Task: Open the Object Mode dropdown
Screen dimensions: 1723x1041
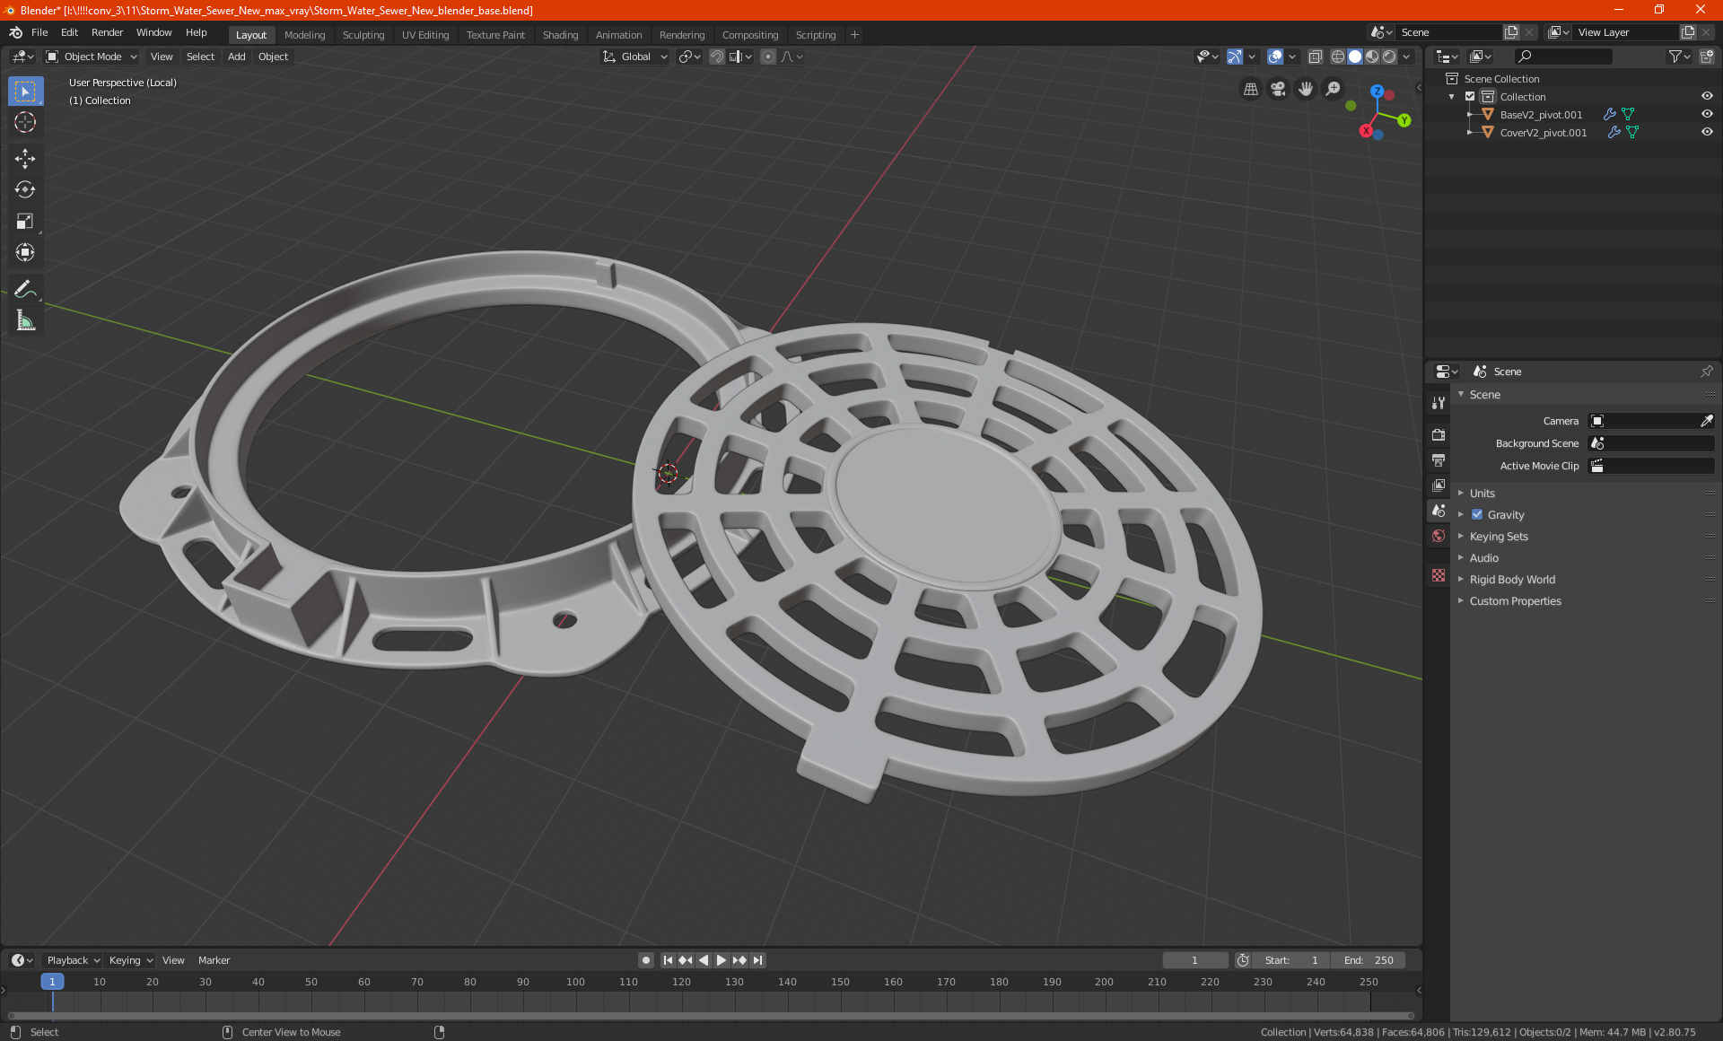Action: (x=92, y=57)
